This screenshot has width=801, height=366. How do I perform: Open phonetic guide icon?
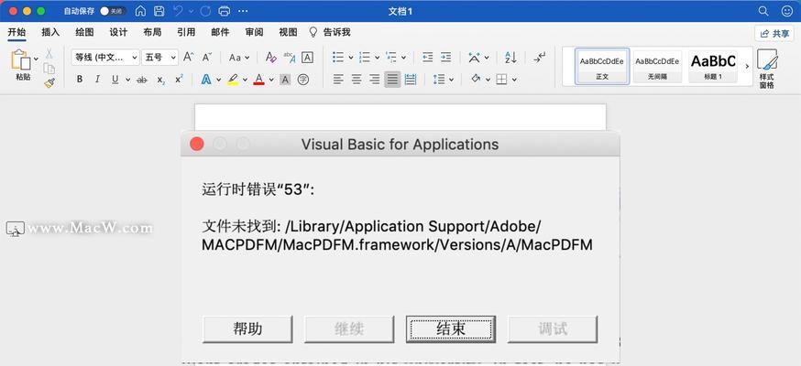coord(289,57)
